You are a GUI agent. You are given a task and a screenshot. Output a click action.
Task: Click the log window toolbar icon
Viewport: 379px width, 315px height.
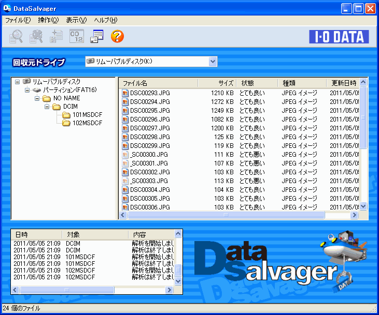96,36
